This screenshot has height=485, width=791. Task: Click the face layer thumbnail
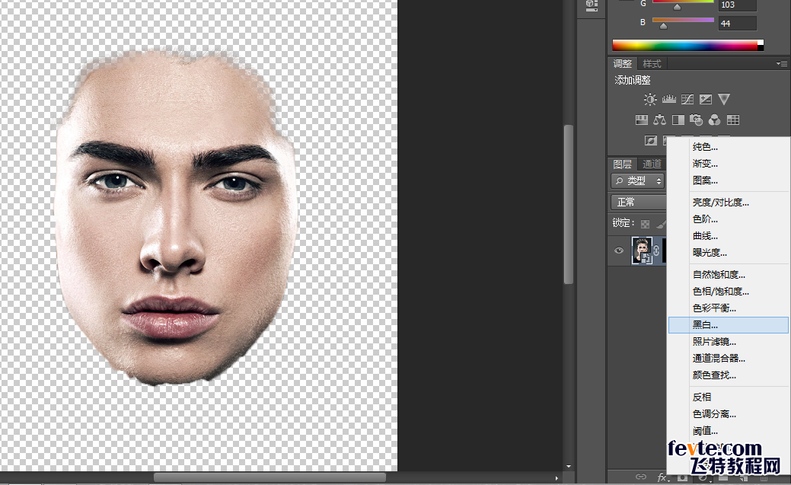click(x=642, y=250)
